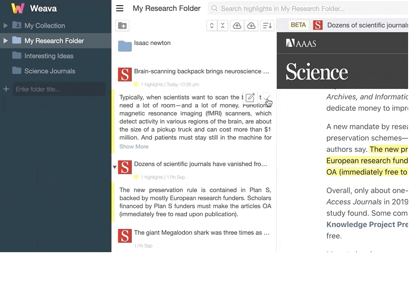Toggle the sidebar with the hamburger menu
The height and width of the screenshot is (299, 410).
[120, 8]
